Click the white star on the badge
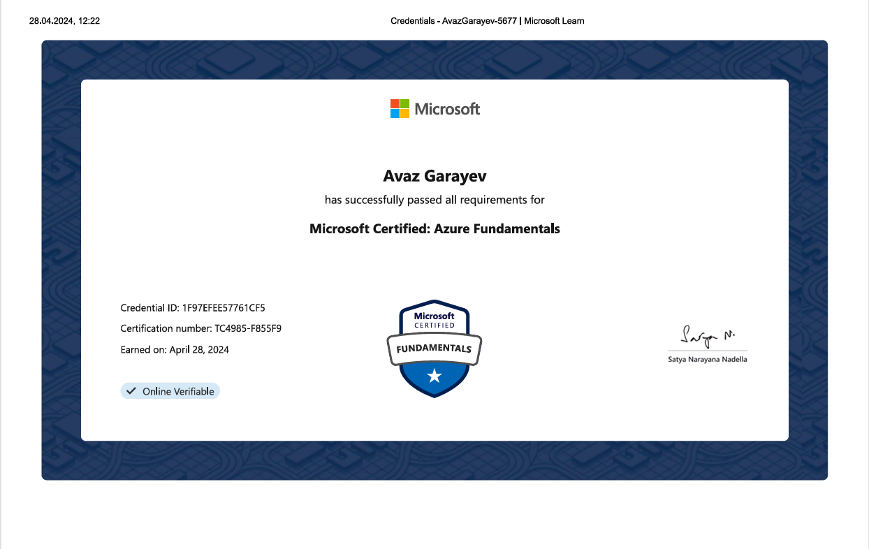 434,376
